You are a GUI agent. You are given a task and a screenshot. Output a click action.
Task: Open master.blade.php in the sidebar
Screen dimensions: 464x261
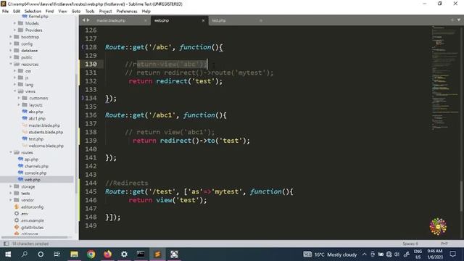pos(44,125)
